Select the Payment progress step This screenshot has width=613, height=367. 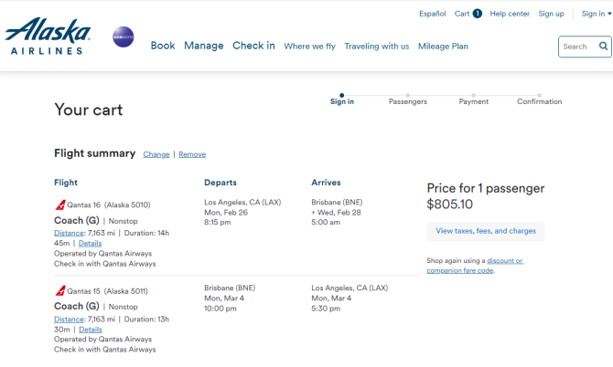(473, 100)
